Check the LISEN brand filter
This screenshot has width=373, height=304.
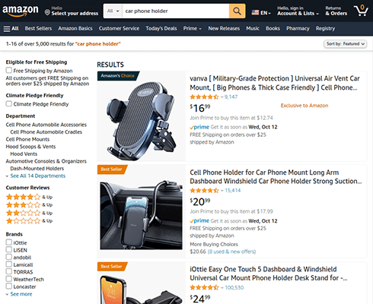click(9, 249)
